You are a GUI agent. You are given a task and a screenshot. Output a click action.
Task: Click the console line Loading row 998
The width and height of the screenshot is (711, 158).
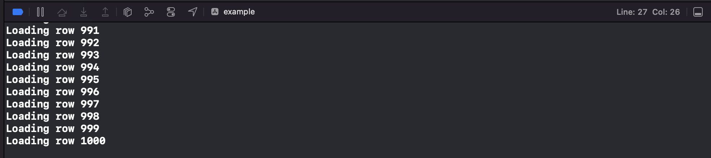click(x=53, y=116)
